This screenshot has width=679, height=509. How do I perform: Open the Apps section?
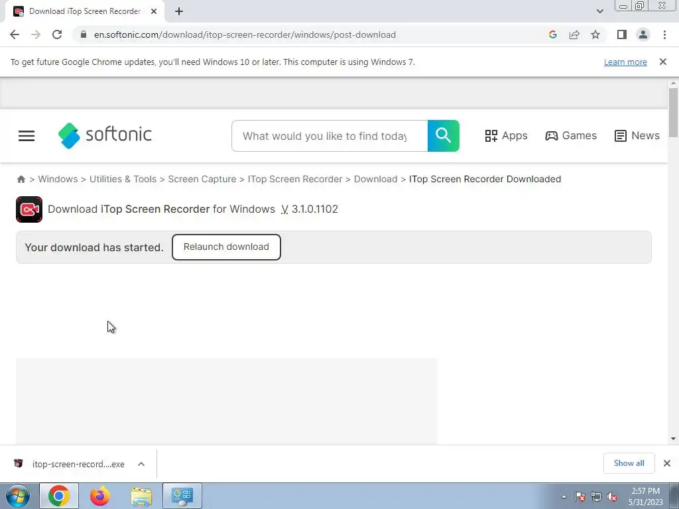pyautogui.click(x=506, y=135)
